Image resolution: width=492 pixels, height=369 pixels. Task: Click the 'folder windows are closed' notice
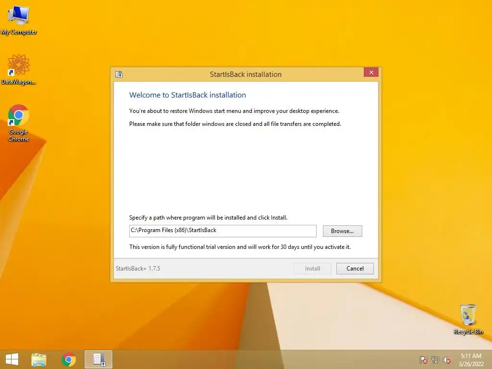235,124
